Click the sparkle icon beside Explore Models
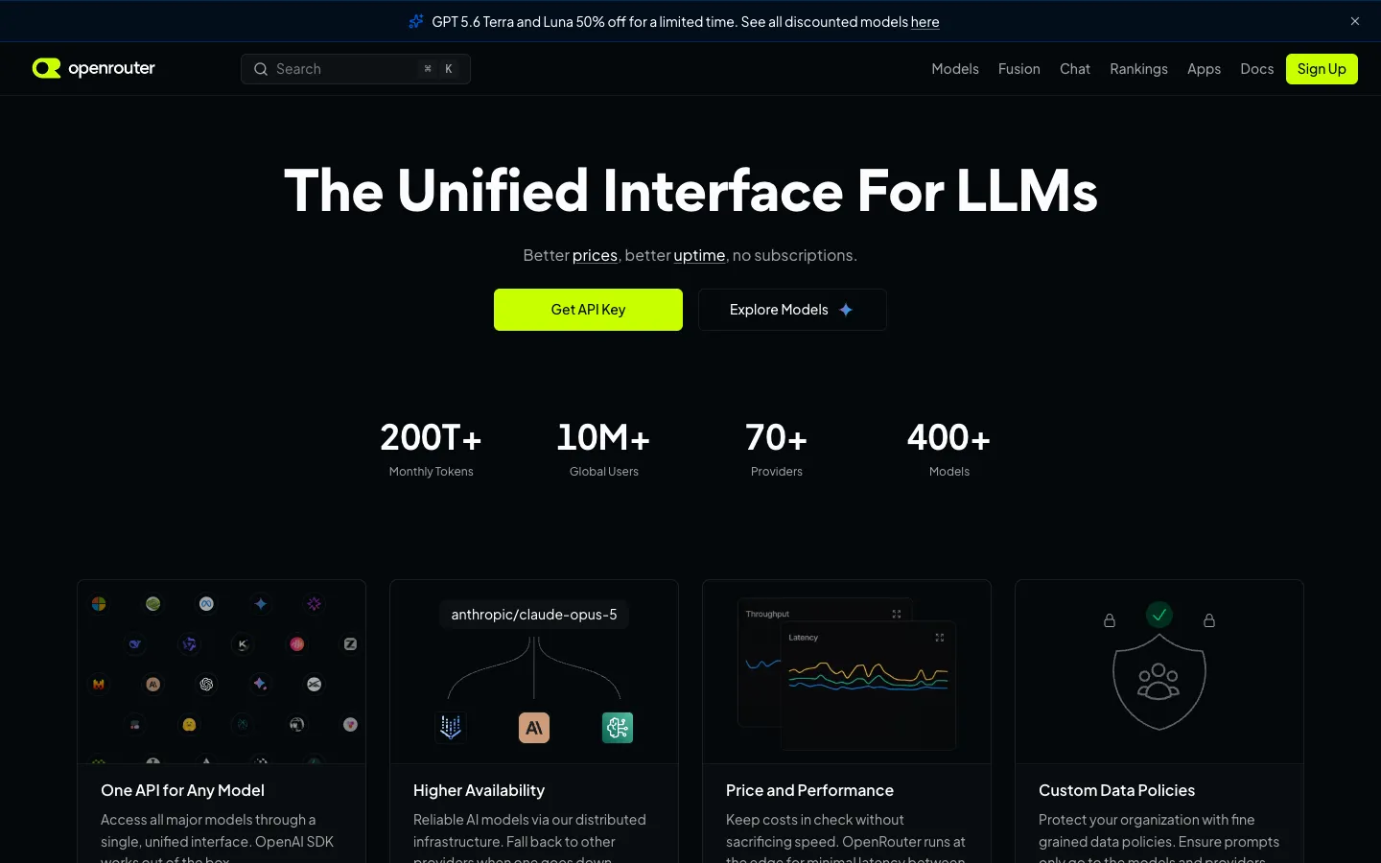This screenshot has height=863, width=1381. (x=846, y=310)
